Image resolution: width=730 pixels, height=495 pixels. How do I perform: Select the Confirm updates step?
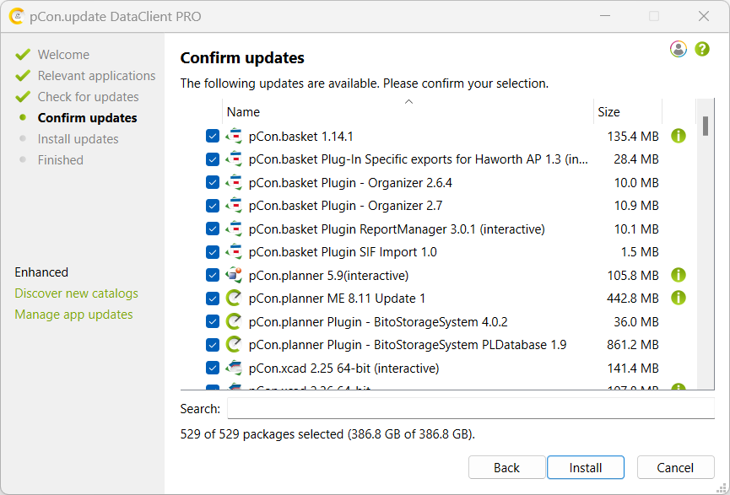87,118
